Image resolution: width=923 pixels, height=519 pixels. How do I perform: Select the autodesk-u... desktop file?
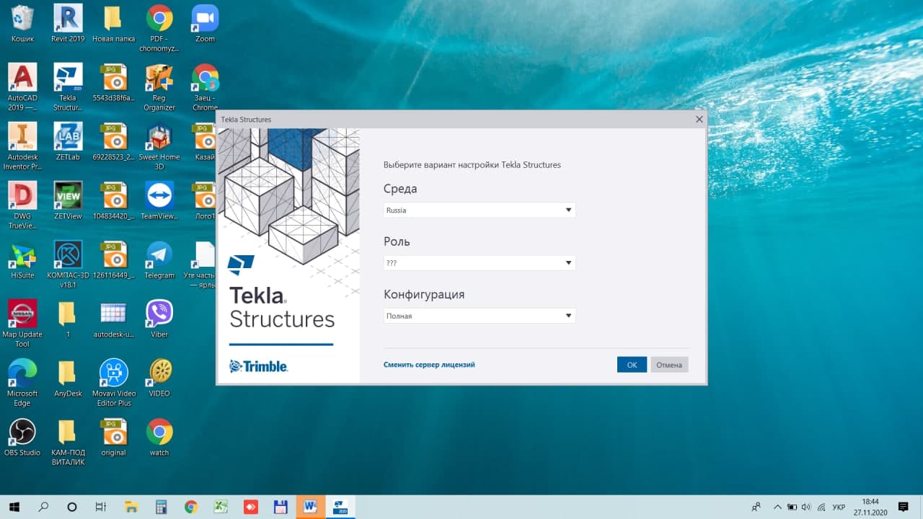click(113, 319)
